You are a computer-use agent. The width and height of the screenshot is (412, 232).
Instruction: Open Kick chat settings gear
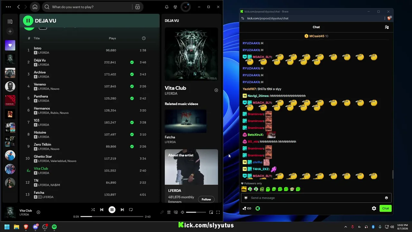tap(374, 208)
